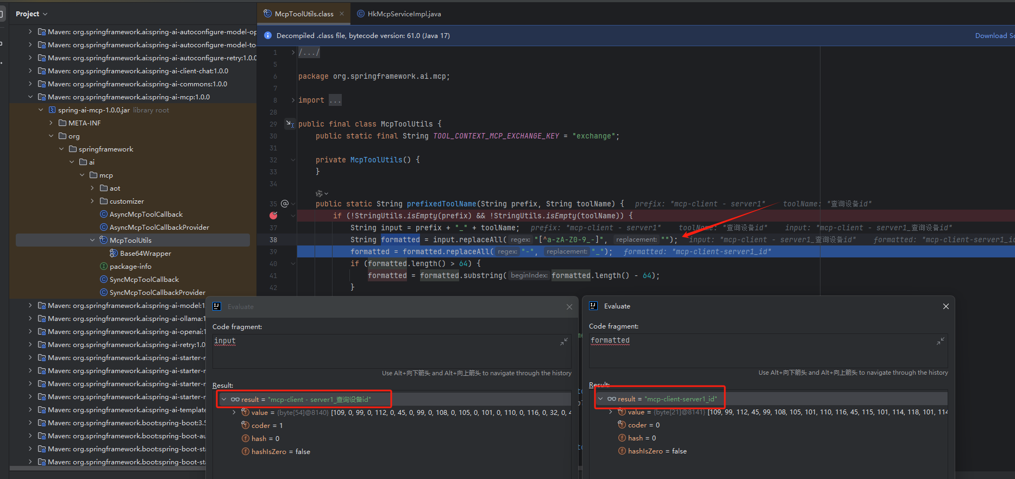Screen dimensions: 1015x479
Task: Collapse the spring-ai-mcp:1.0.0 Maven library node
Action: [x=30, y=97]
